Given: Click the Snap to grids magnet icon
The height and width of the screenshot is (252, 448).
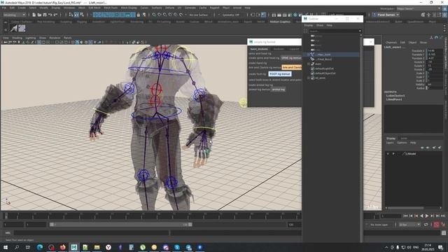Looking at the screenshot, I should pos(154,15).
